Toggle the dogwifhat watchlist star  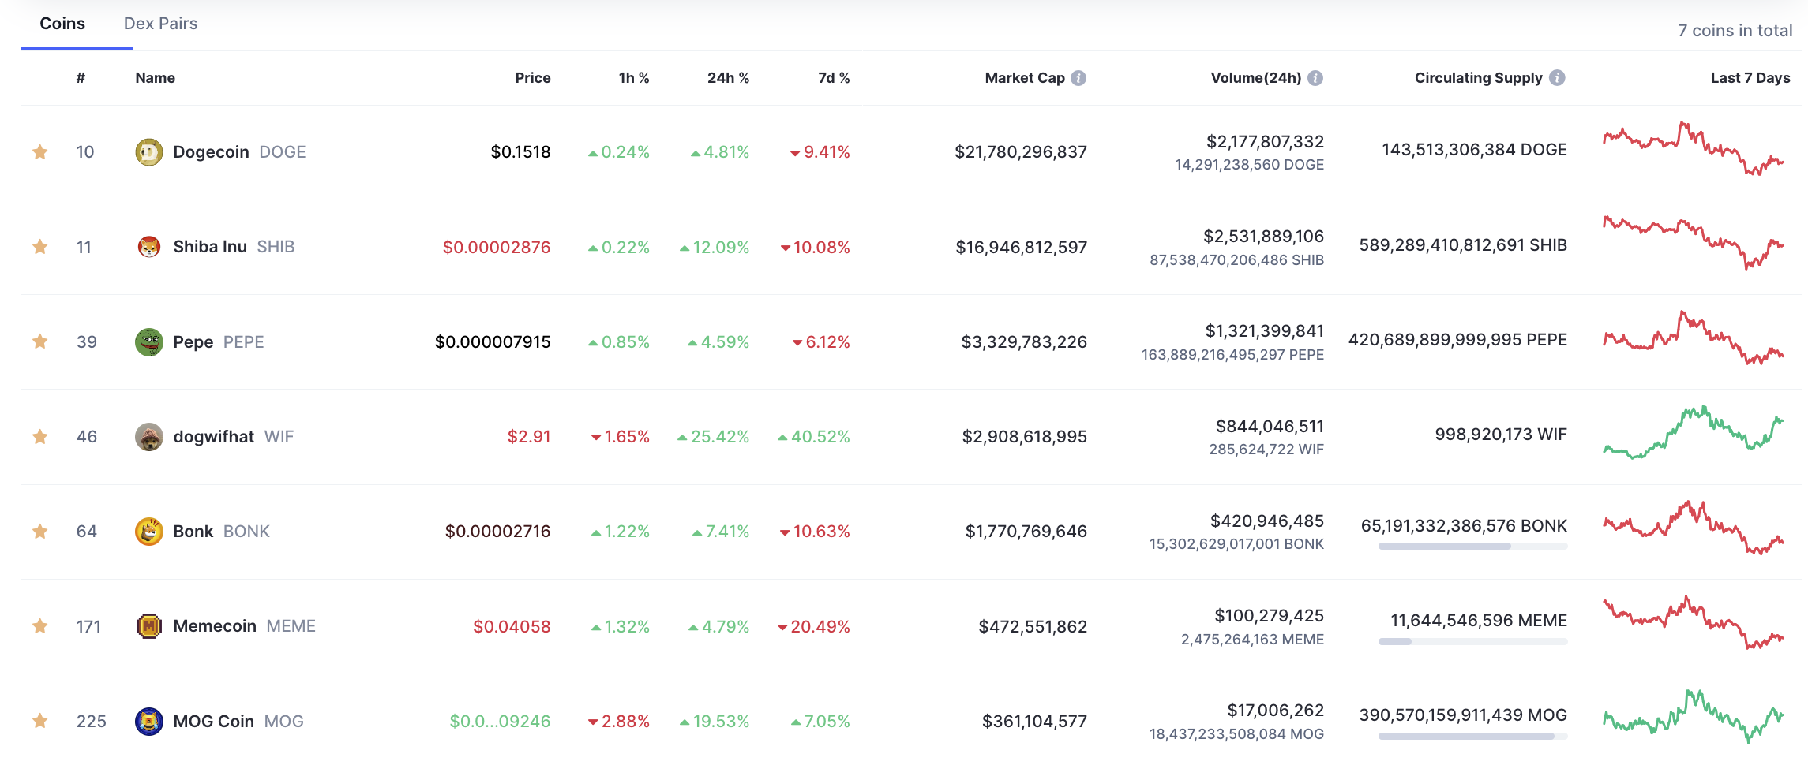39,437
